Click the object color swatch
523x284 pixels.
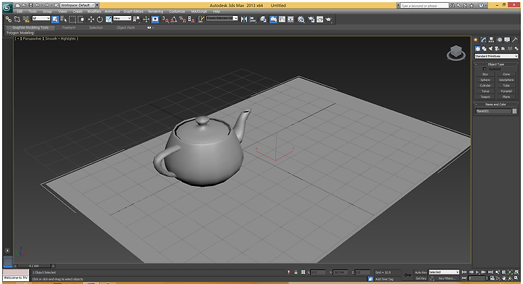point(514,111)
